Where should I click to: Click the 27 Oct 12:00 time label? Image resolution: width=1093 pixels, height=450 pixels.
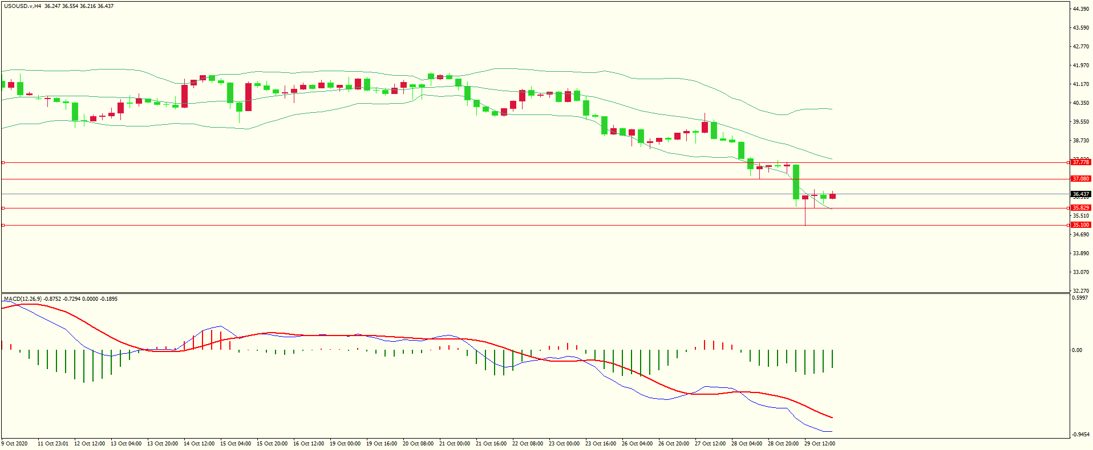(710, 444)
